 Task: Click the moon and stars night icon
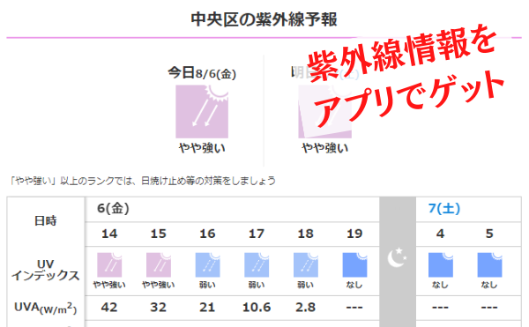pos(397,257)
